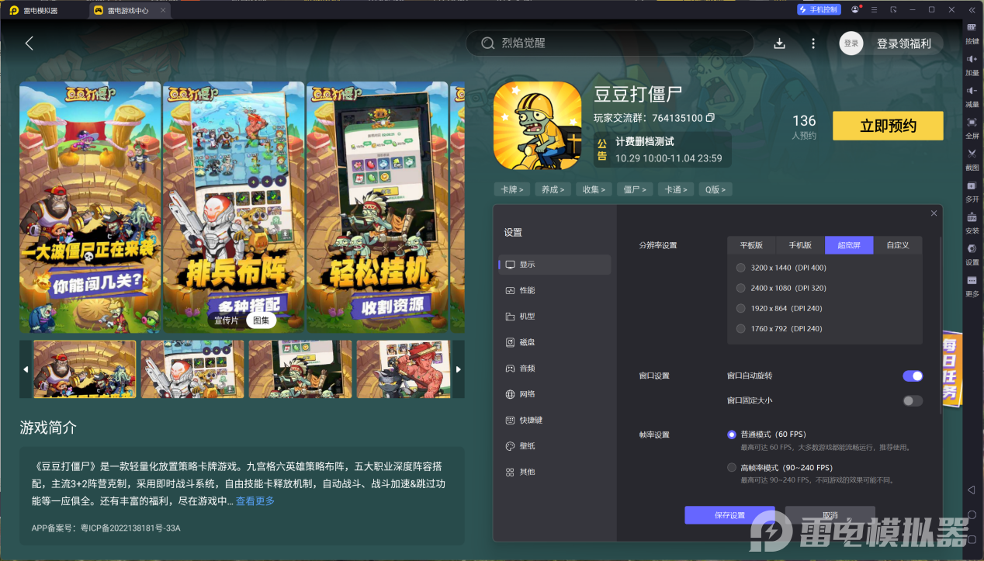
Task: Click the 全屏 fullscreen sidebar icon
Action: (x=972, y=126)
